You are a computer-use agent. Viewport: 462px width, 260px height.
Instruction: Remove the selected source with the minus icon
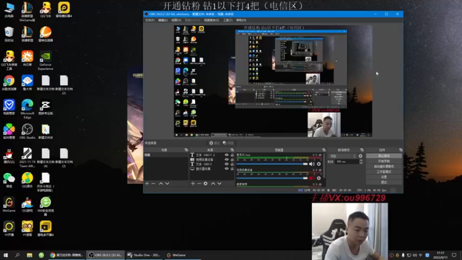coord(199,183)
